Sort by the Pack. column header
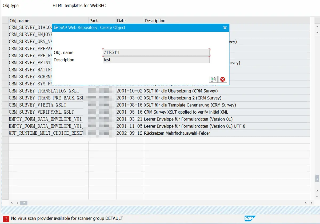 coord(102,21)
